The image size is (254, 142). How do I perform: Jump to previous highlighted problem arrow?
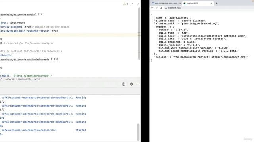pos(132,4)
